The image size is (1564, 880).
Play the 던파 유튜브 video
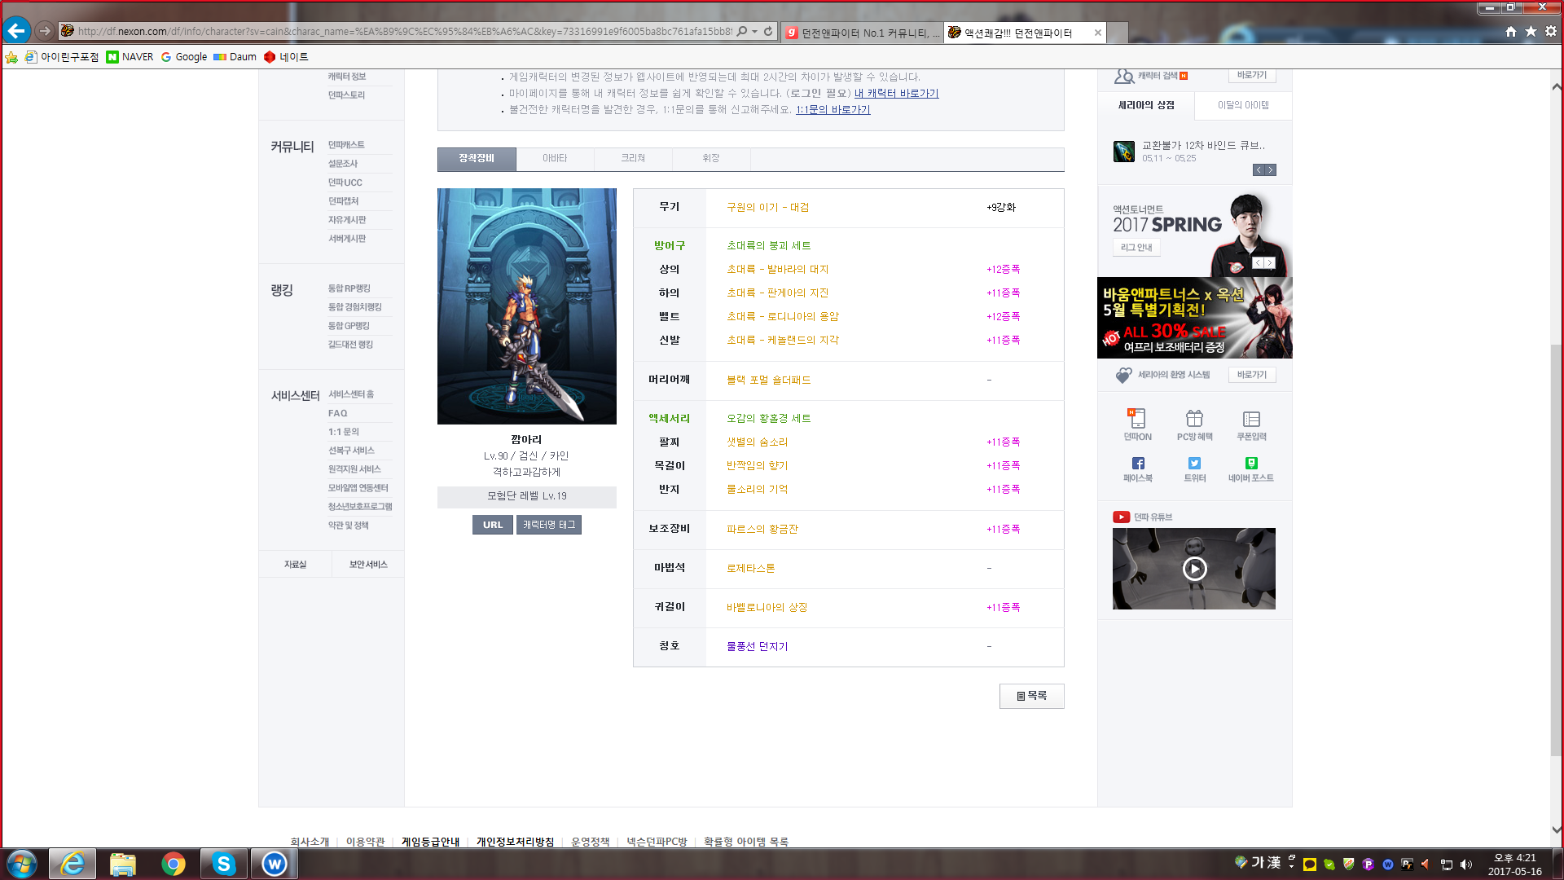1194,569
